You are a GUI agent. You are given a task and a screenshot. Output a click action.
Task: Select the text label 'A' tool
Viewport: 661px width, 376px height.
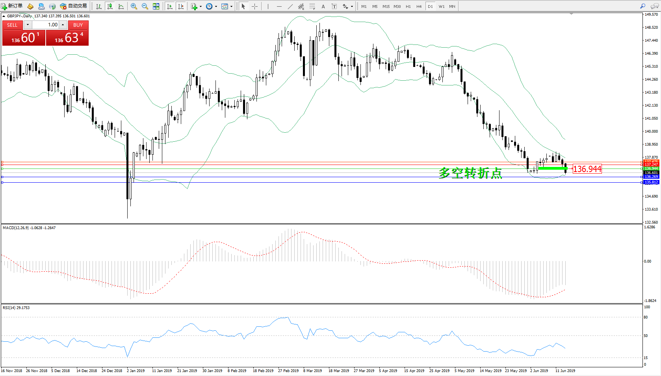click(x=323, y=6)
